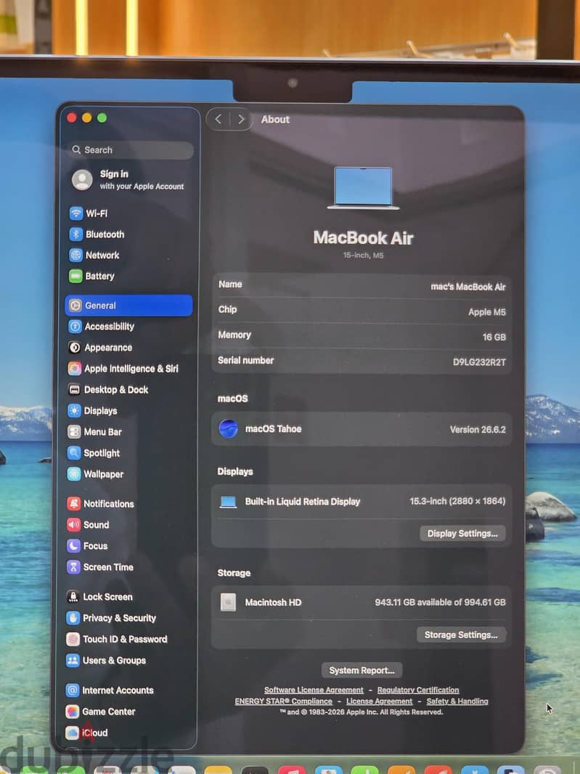Go forward with the right chevron

pos(241,119)
